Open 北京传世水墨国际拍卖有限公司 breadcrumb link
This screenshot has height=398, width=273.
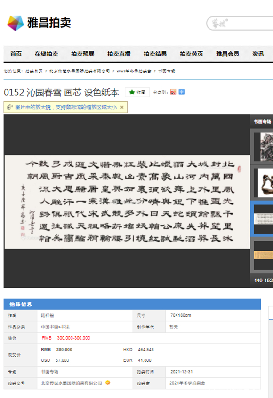pos(79,71)
